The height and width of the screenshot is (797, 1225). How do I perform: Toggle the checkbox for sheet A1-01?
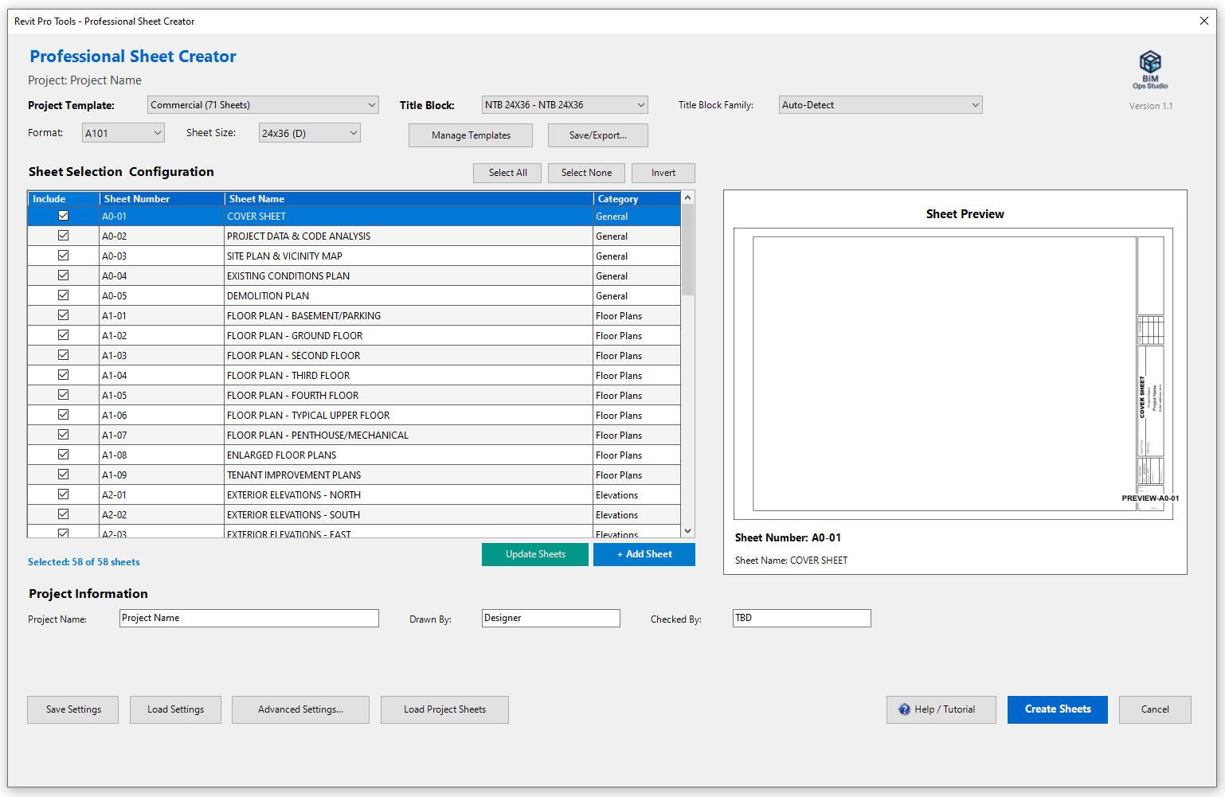coord(64,315)
